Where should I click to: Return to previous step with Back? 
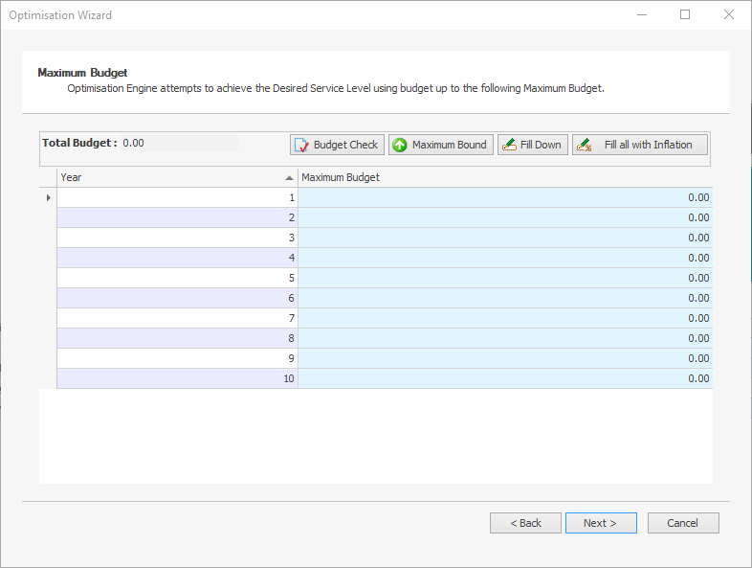[x=525, y=523]
